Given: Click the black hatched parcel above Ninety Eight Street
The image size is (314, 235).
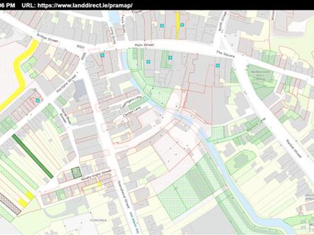Looking at the screenshot, I should pyautogui.click(x=76, y=172).
